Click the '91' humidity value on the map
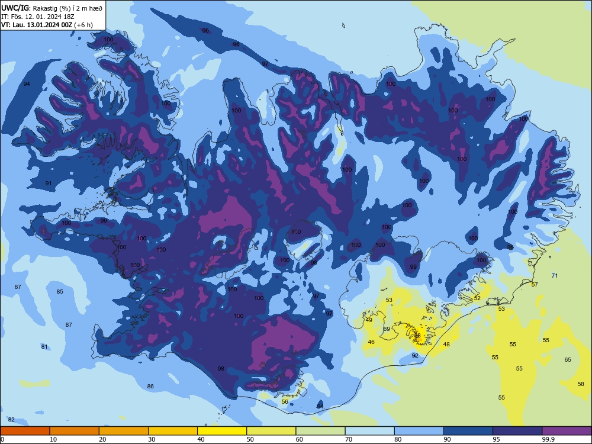The width and height of the screenshot is (592, 444). (49, 184)
